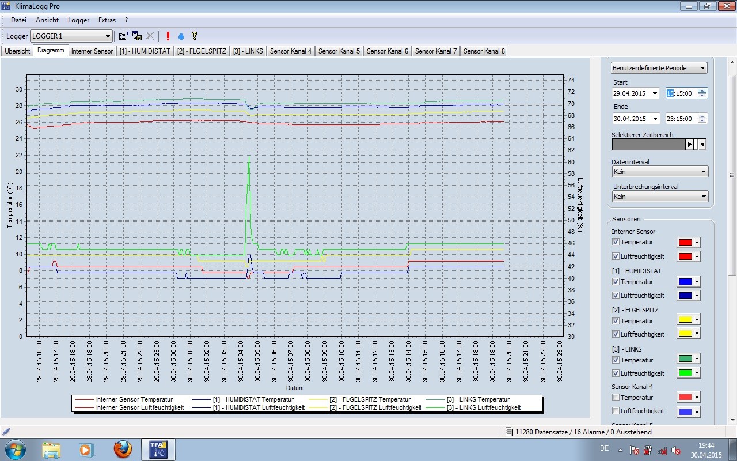Viewport: 737px width, 461px height.
Task: Switch to the [1] - HUMIDISTAT tab
Action: (x=145, y=51)
